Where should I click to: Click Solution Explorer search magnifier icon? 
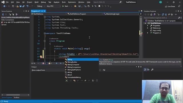pos(179,18)
